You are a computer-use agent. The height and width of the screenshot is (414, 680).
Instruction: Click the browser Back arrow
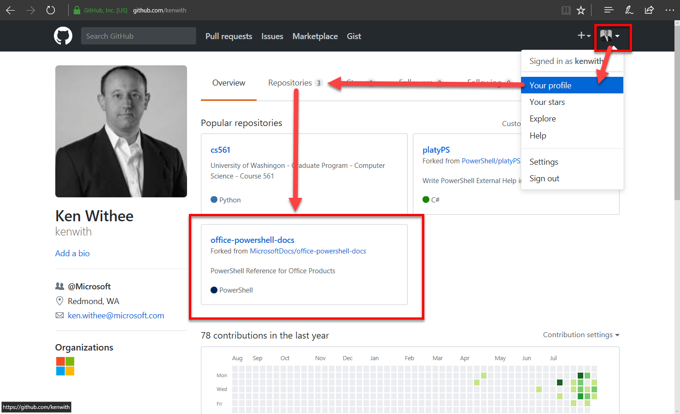(11, 10)
